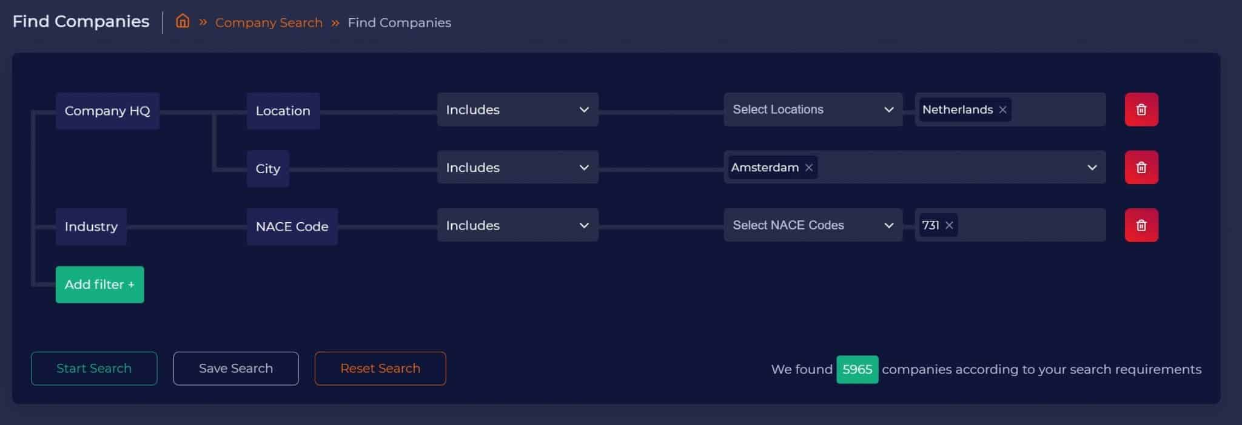Expand the city selection chevron

pos(1092,168)
